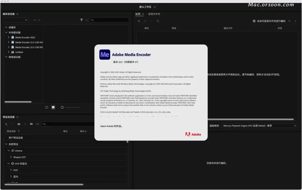Expand the Media Encoder 2022 drive

(x=8, y=37)
